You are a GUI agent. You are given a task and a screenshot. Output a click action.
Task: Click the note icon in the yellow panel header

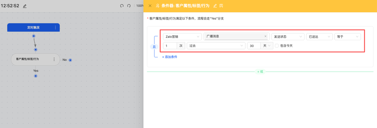click(x=221, y=6)
